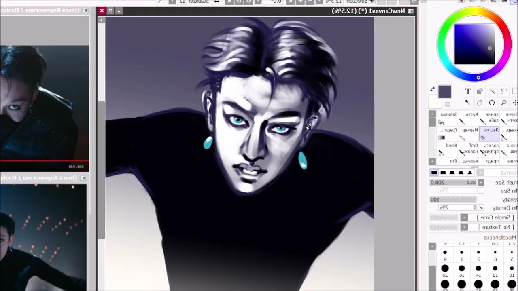Viewport: 518px width, 291px height.
Task: Select the second brush edge shape
Action: (x=443, y=173)
